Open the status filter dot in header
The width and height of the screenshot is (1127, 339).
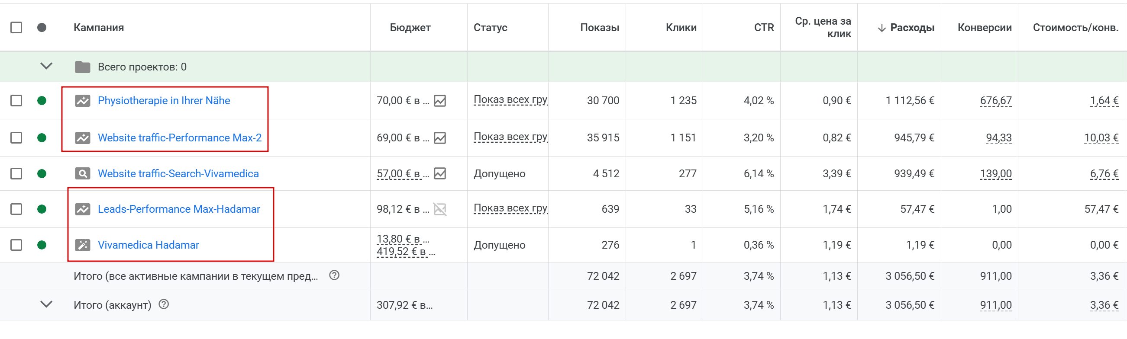coord(42,28)
